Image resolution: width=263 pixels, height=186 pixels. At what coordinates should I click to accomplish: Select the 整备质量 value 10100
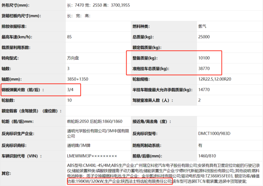(205, 58)
